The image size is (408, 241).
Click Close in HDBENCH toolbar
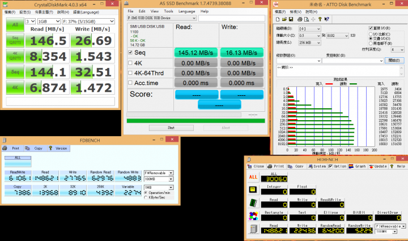pyautogui.click(x=256, y=166)
